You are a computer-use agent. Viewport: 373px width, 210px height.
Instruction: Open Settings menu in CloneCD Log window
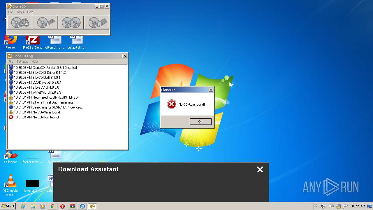[x=22, y=62]
